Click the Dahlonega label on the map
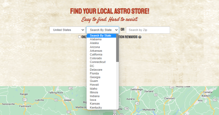The image size is (219, 115). pyautogui.click(x=137, y=89)
